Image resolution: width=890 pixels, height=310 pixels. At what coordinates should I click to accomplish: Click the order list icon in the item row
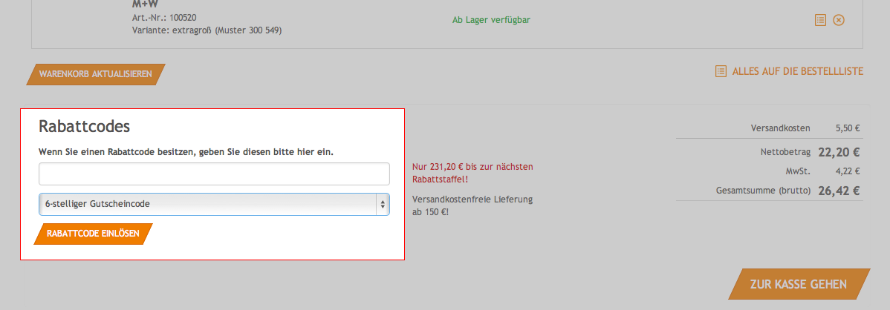tap(820, 20)
